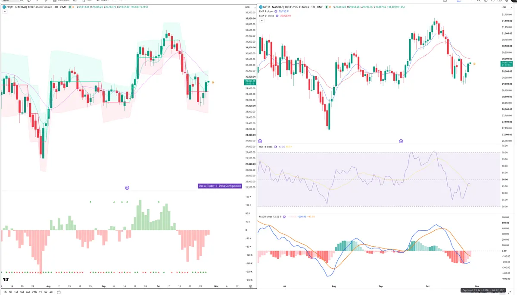Click the purple icon next to EMA 21
Image resolution: width=517 pixels, height=295 pixels.
[277, 16]
